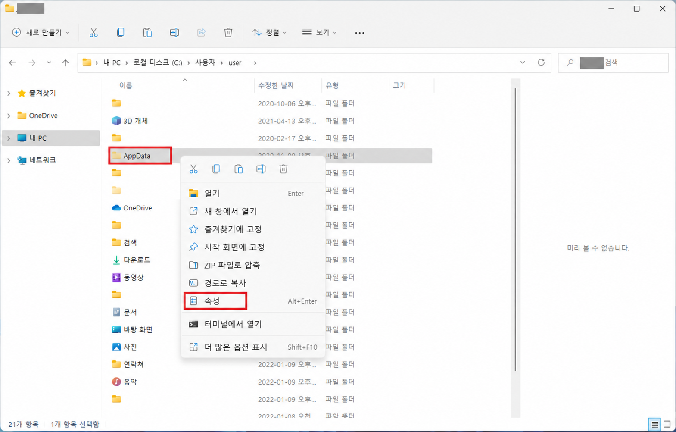Switch to details view icon in status bar
Image resolution: width=676 pixels, height=432 pixels.
pyautogui.click(x=655, y=424)
